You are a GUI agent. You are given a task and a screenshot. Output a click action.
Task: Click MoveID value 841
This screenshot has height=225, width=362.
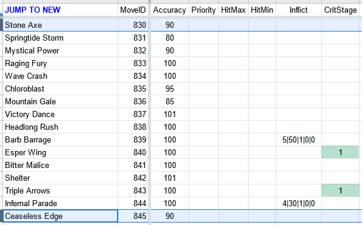pos(139,165)
